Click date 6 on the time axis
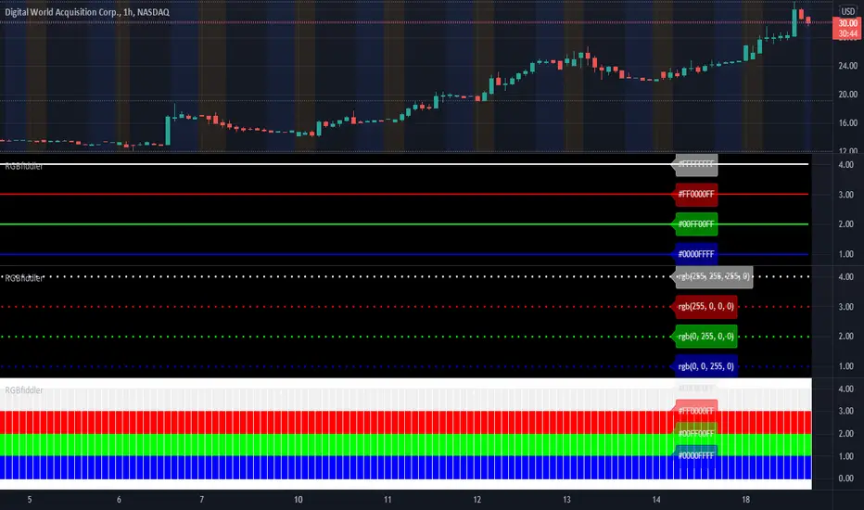The image size is (864, 510). [x=119, y=500]
